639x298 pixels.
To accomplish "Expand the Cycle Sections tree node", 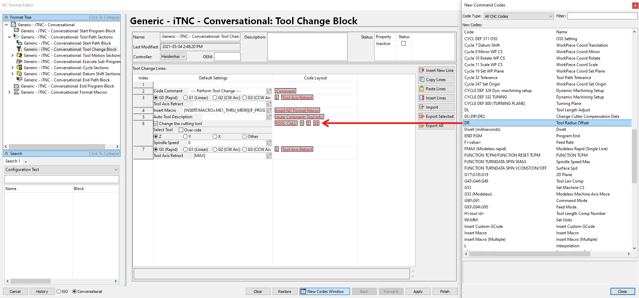I will pyautogui.click(x=12, y=67).
